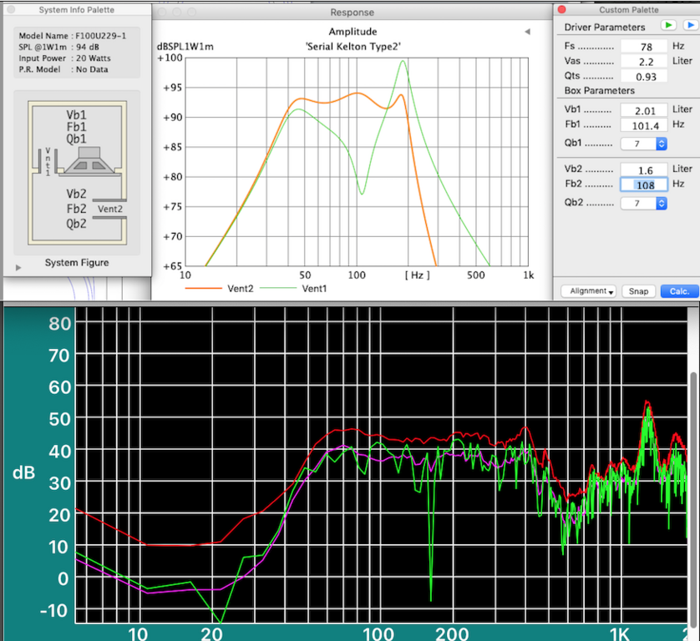Open the Alignment pop-up menu
Viewport: 700px width, 641px height.
(x=589, y=291)
